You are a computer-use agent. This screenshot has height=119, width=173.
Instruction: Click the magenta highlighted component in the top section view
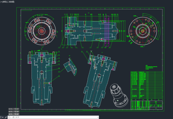pos(107,31)
